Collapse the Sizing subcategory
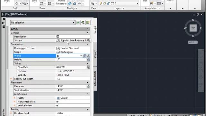This screenshot has width=206, height=116. 88,63
